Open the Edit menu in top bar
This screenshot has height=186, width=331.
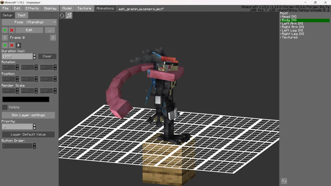(17, 8)
